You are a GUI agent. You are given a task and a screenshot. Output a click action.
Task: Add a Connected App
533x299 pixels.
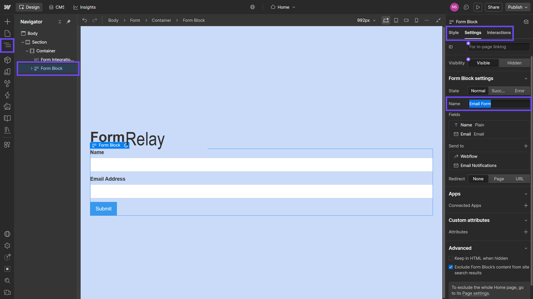click(x=526, y=206)
